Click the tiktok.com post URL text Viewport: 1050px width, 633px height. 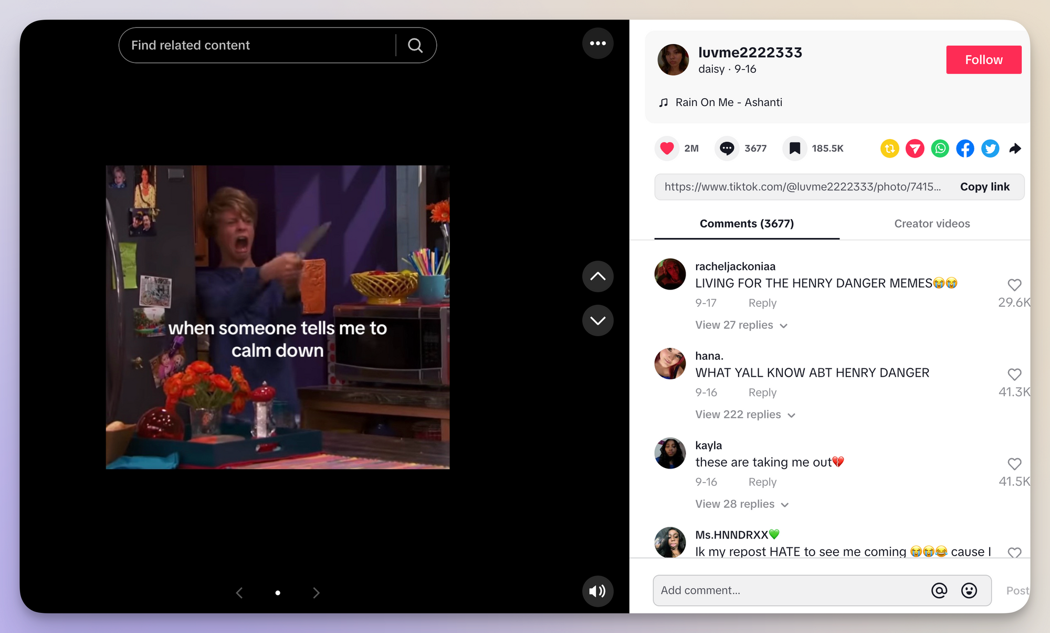point(802,187)
